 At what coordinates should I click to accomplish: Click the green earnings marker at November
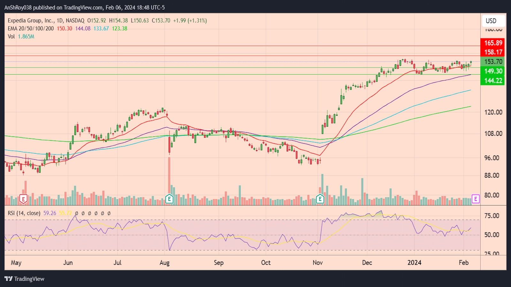[320, 199]
